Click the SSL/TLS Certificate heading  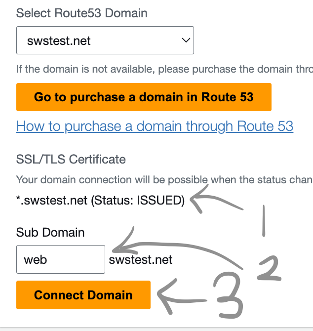[71, 160]
